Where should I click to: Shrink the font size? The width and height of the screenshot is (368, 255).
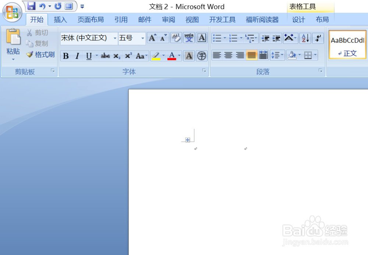pos(164,38)
